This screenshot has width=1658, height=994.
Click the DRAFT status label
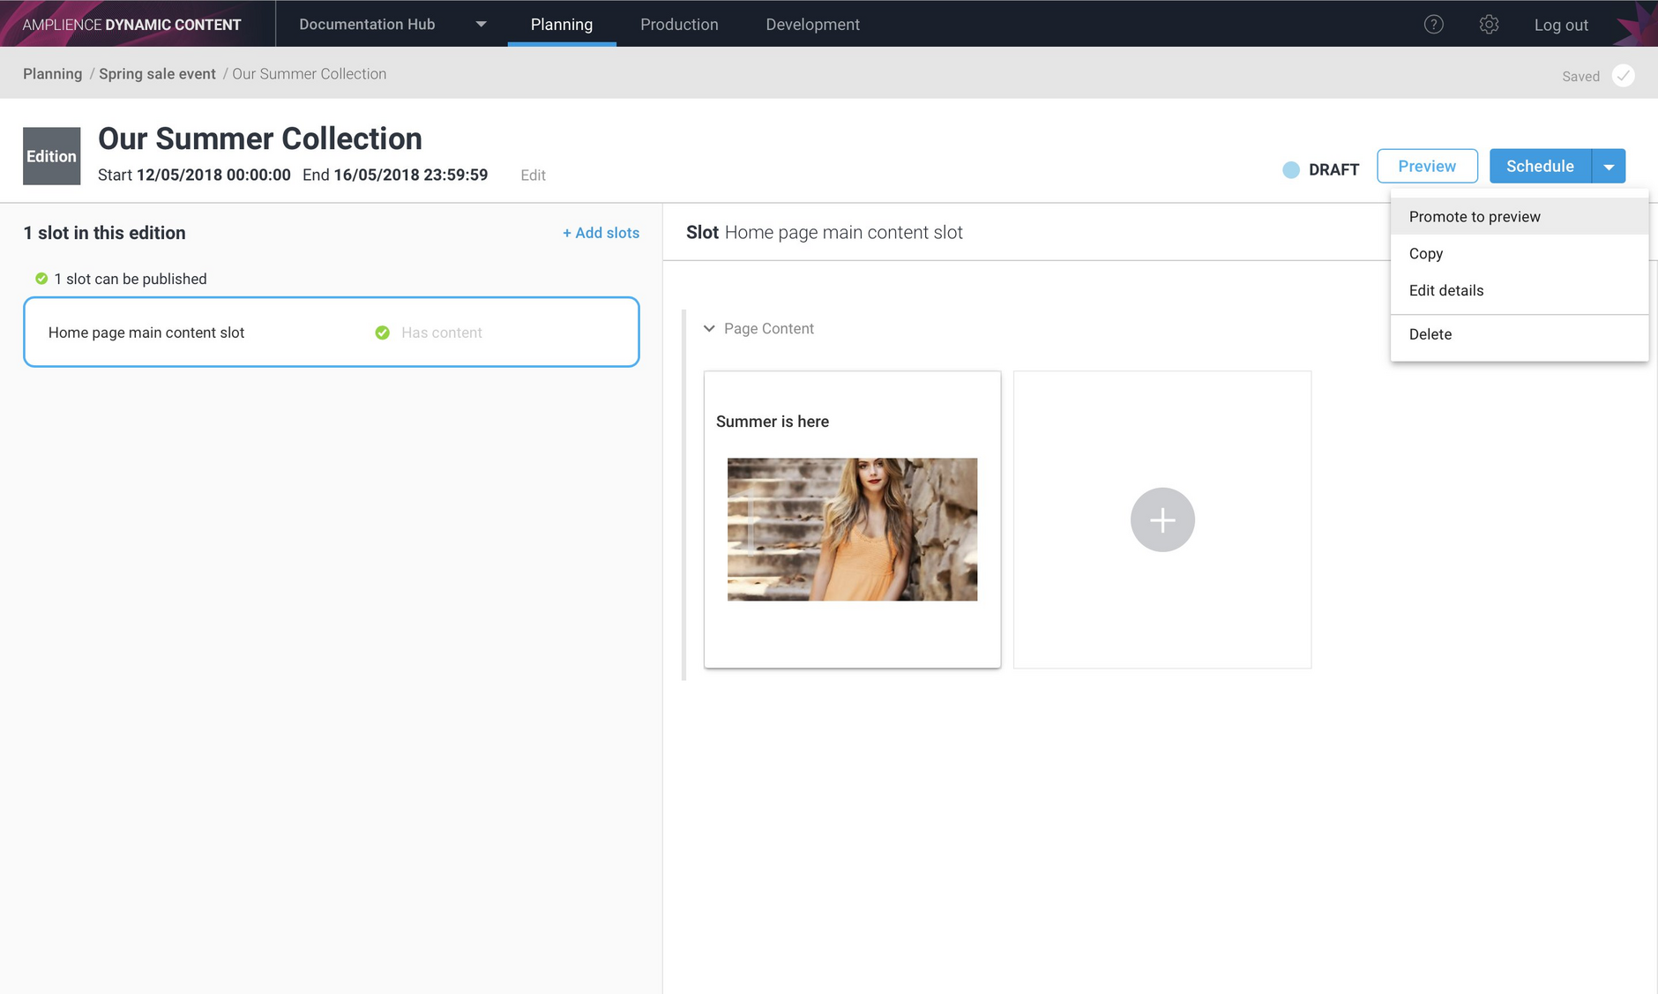(x=1334, y=170)
